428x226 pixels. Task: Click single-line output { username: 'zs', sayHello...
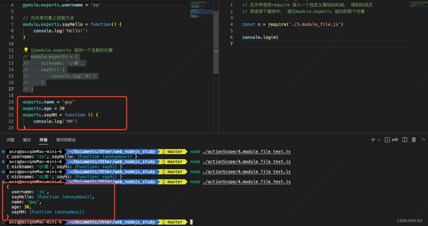[72, 157]
